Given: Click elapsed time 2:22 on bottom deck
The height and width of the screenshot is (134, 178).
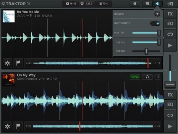Looking at the screenshot, I should click(29, 126).
